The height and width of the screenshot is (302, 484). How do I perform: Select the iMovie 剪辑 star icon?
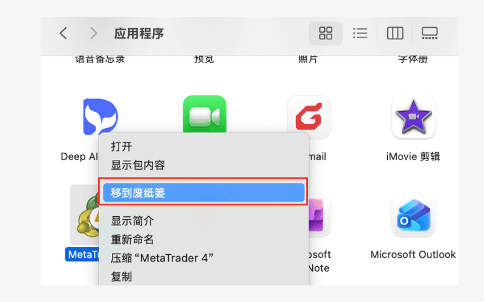coord(413,117)
